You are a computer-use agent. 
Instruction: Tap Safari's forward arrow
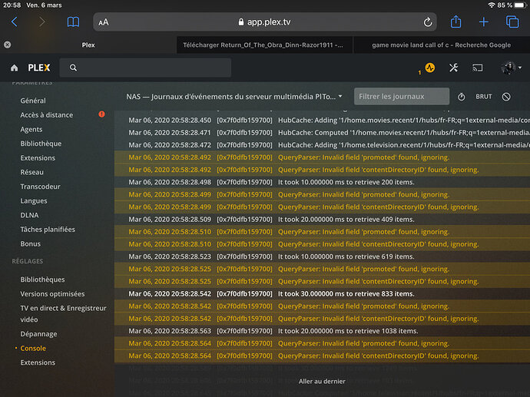click(41, 22)
